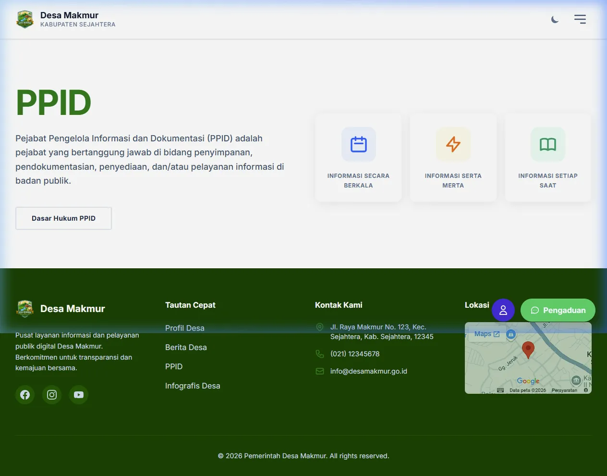Click the Dasar Hukum PPID button

click(63, 218)
